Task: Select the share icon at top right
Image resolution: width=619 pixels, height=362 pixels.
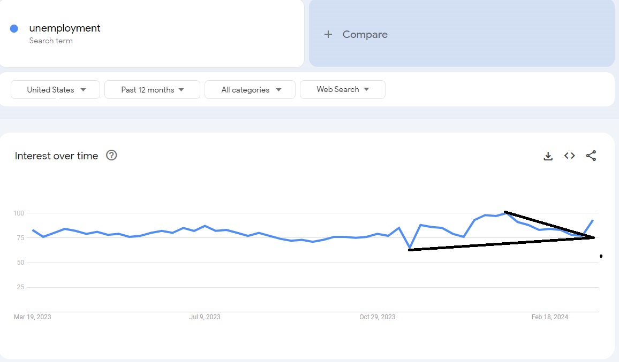Action: click(591, 156)
